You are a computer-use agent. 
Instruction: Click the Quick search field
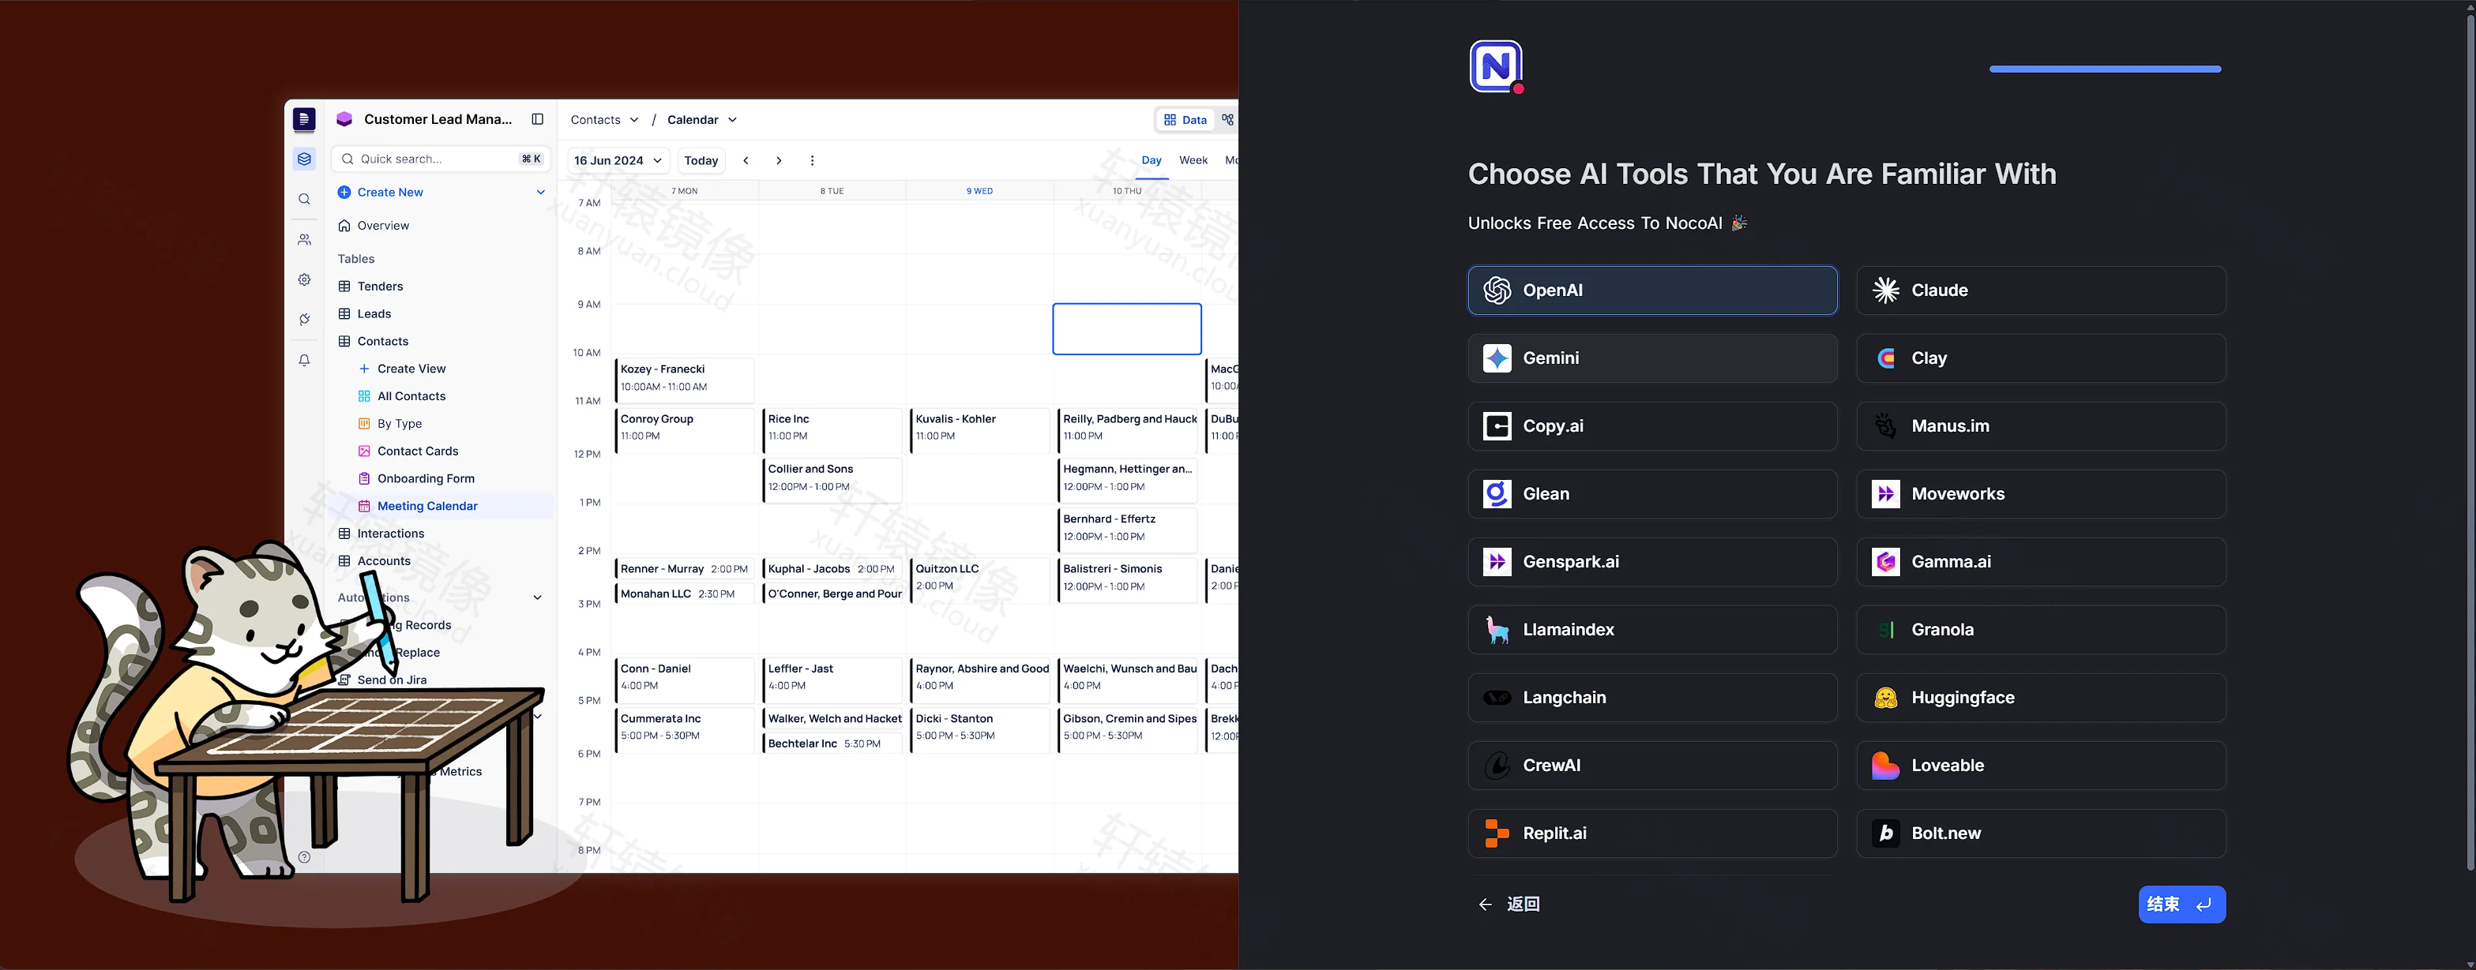click(x=440, y=159)
